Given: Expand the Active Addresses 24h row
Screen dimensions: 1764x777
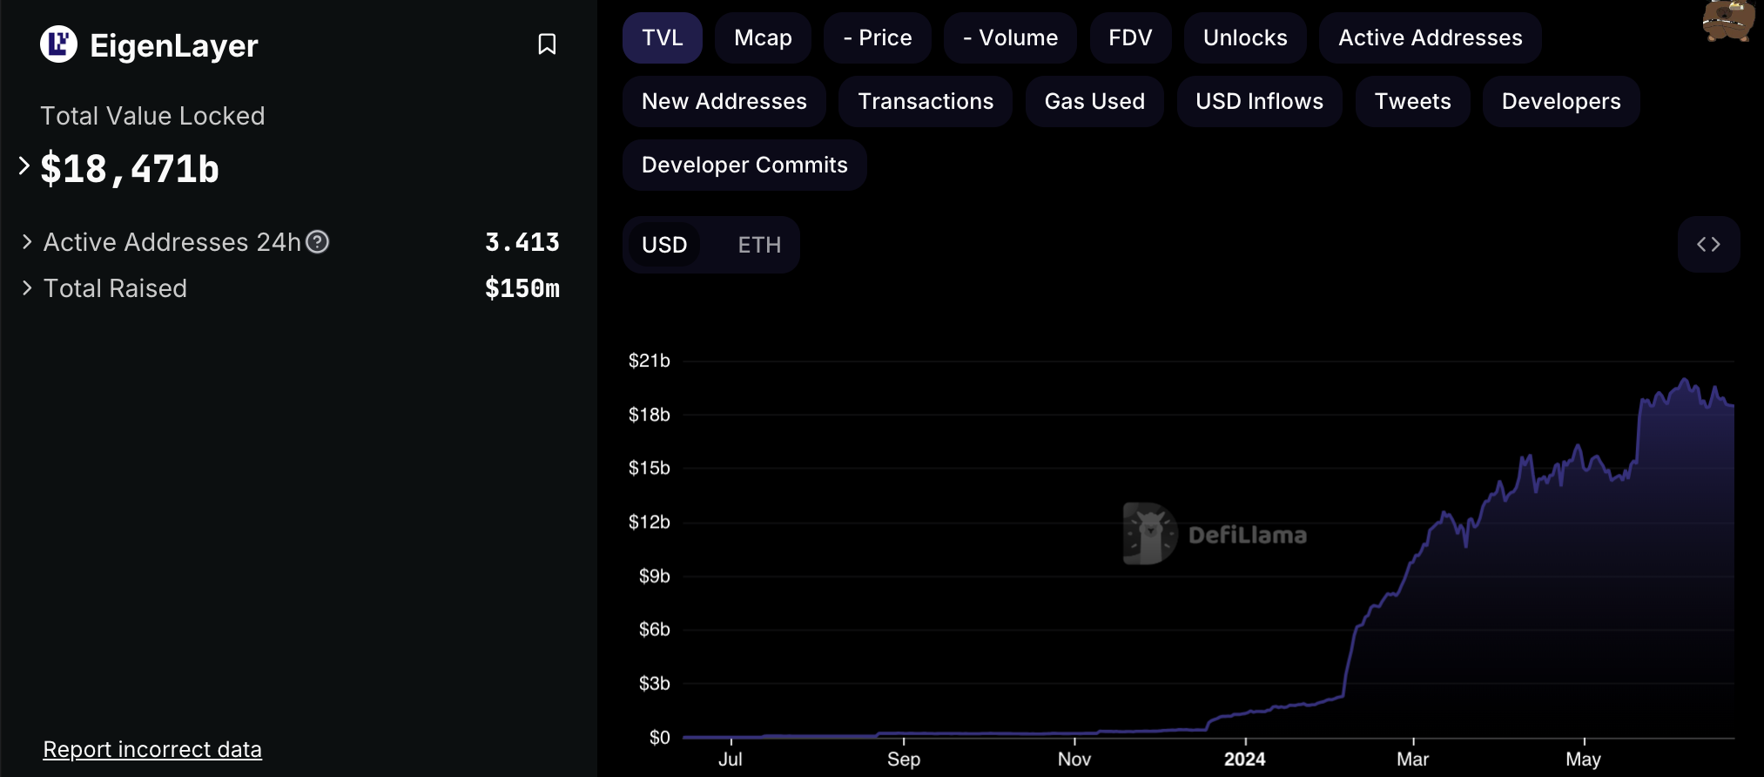Looking at the screenshot, I should coord(27,242).
